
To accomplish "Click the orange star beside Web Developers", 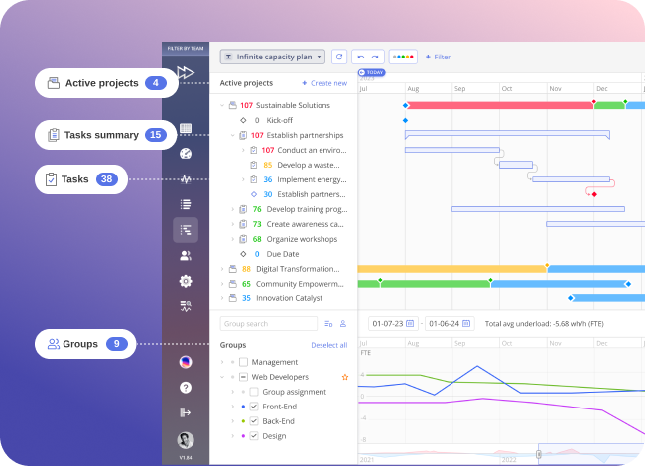I will pyautogui.click(x=345, y=377).
